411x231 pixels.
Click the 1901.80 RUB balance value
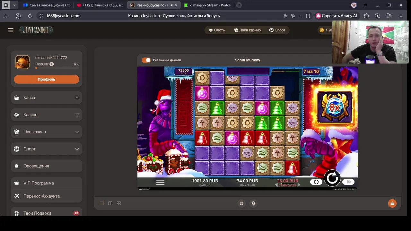tap(205, 181)
